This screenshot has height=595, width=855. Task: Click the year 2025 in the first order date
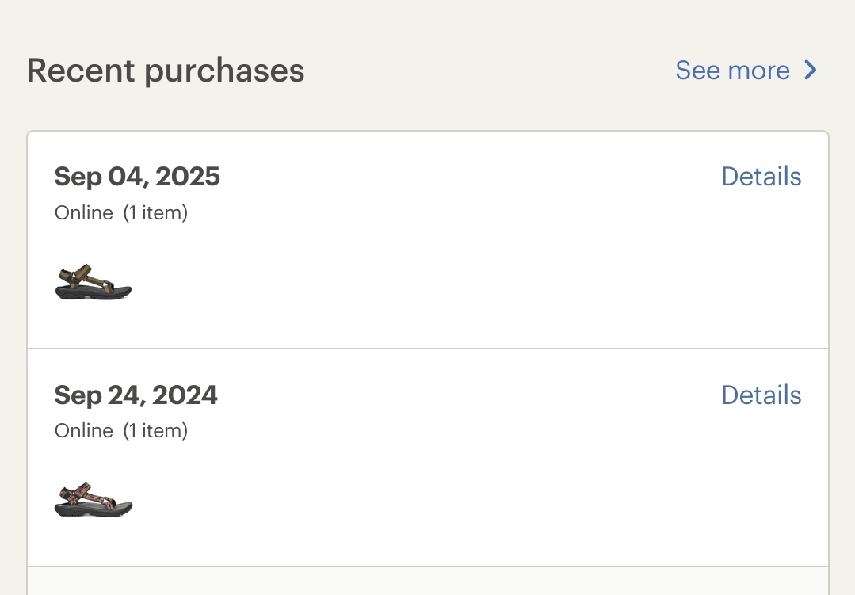pos(188,177)
